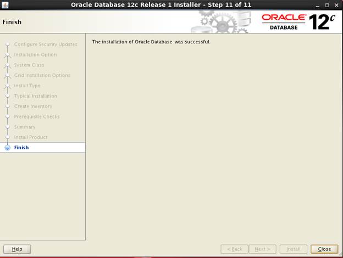
Task: Select Prerequisite Checks step
Action: 37,117
